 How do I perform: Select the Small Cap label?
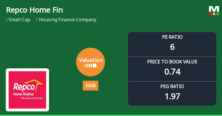19,20
